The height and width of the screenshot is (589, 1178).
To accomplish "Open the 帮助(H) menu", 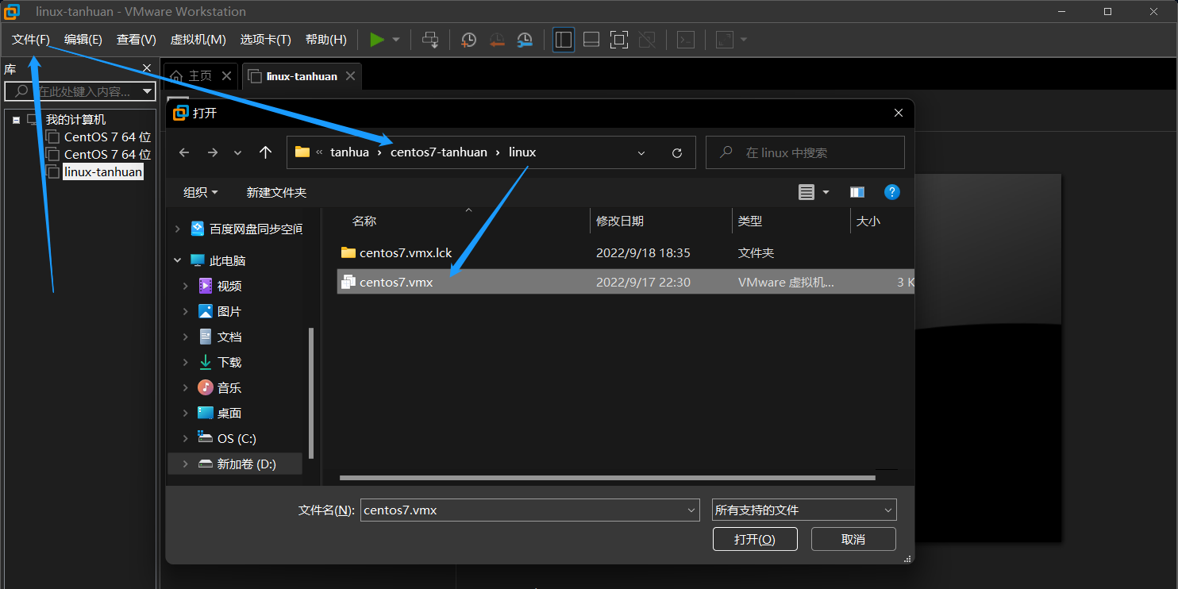I will [326, 40].
